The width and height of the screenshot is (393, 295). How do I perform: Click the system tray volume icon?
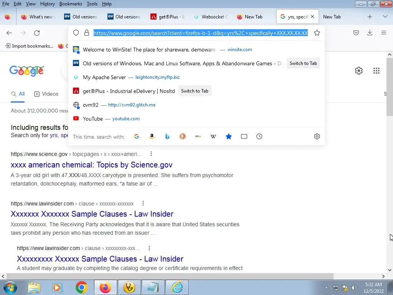click(x=354, y=288)
